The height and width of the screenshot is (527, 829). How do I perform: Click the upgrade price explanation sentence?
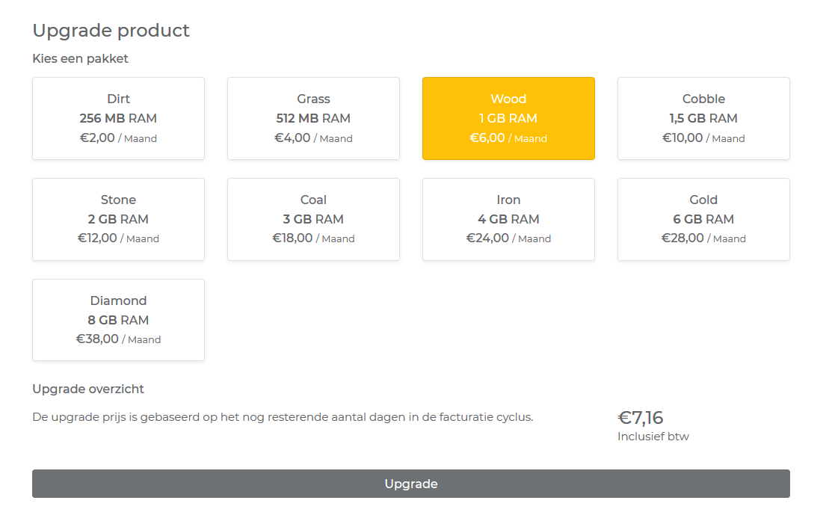[283, 417]
